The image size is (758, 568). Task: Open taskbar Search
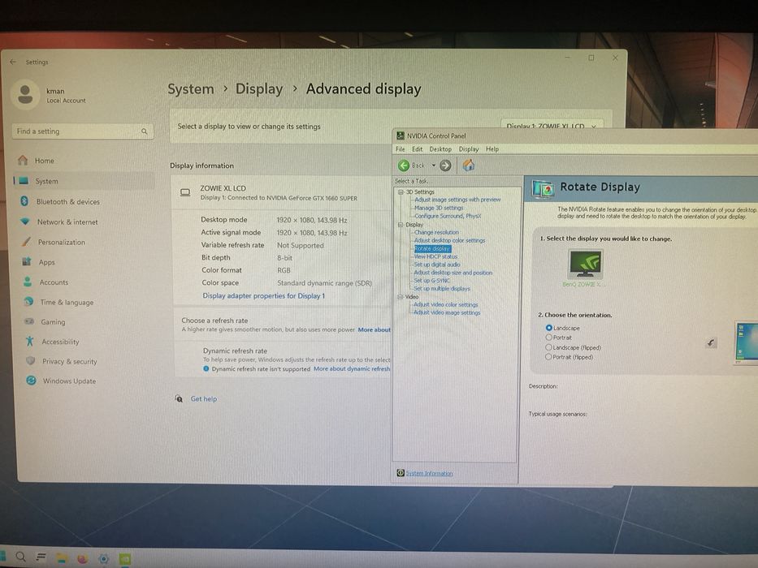pos(21,557)
